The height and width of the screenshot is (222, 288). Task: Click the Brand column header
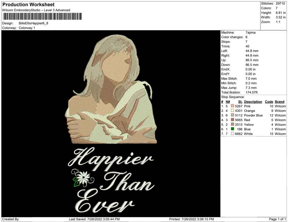pyautogui.click(x=279, y=102)
